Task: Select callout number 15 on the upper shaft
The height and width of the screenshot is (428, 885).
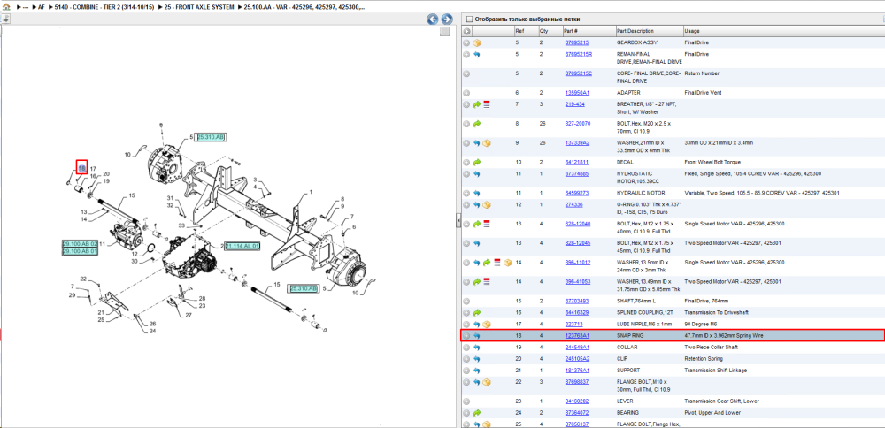Action: [132, 195]
